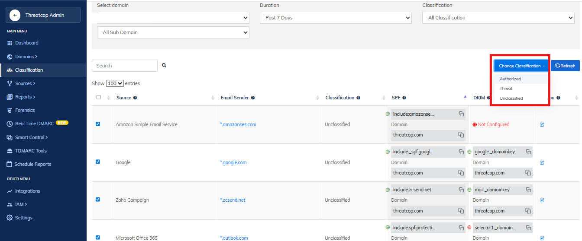Click help icon next to Email Sender header

[253, 98]
